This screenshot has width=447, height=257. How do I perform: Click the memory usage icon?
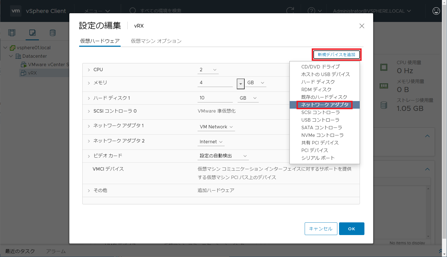tap(384, 86)
